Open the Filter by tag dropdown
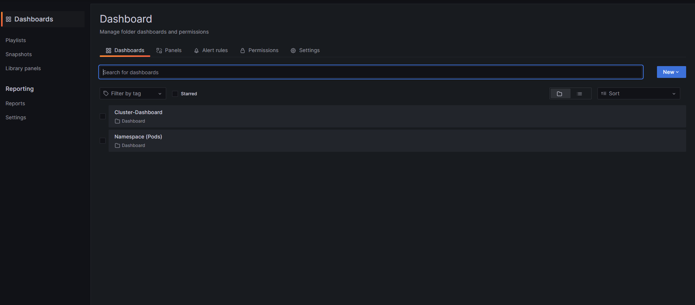The image size is (695, 305). pyautogui.click(x=133, y=94)
